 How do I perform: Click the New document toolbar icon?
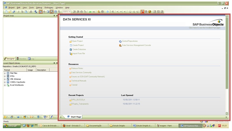6,12
